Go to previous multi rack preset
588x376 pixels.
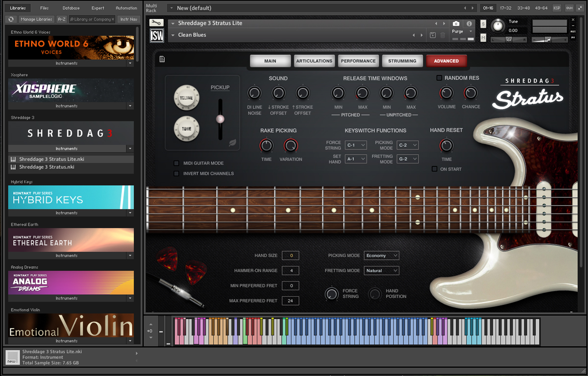(x=465, y=8)
